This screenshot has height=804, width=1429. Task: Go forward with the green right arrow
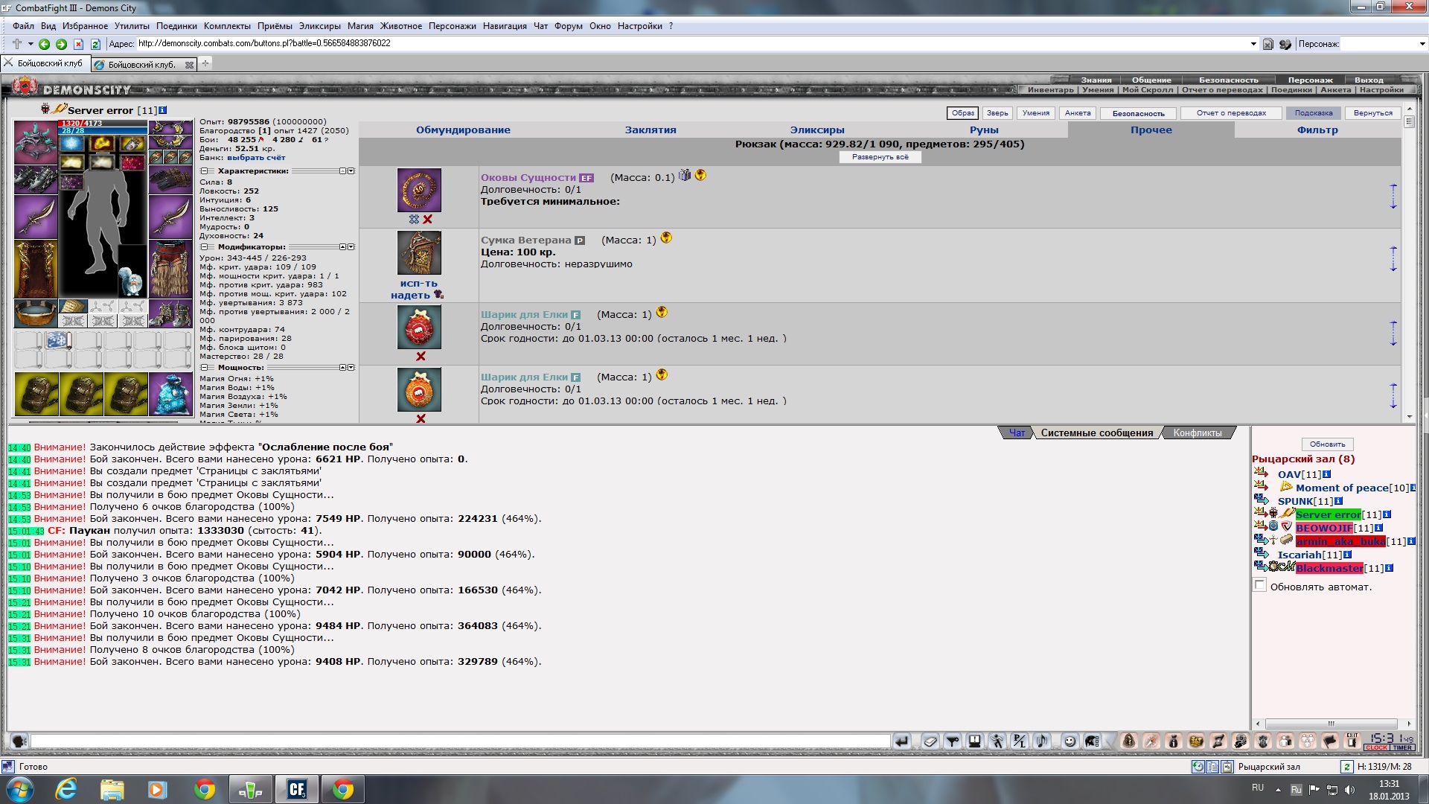click(62, 44)
